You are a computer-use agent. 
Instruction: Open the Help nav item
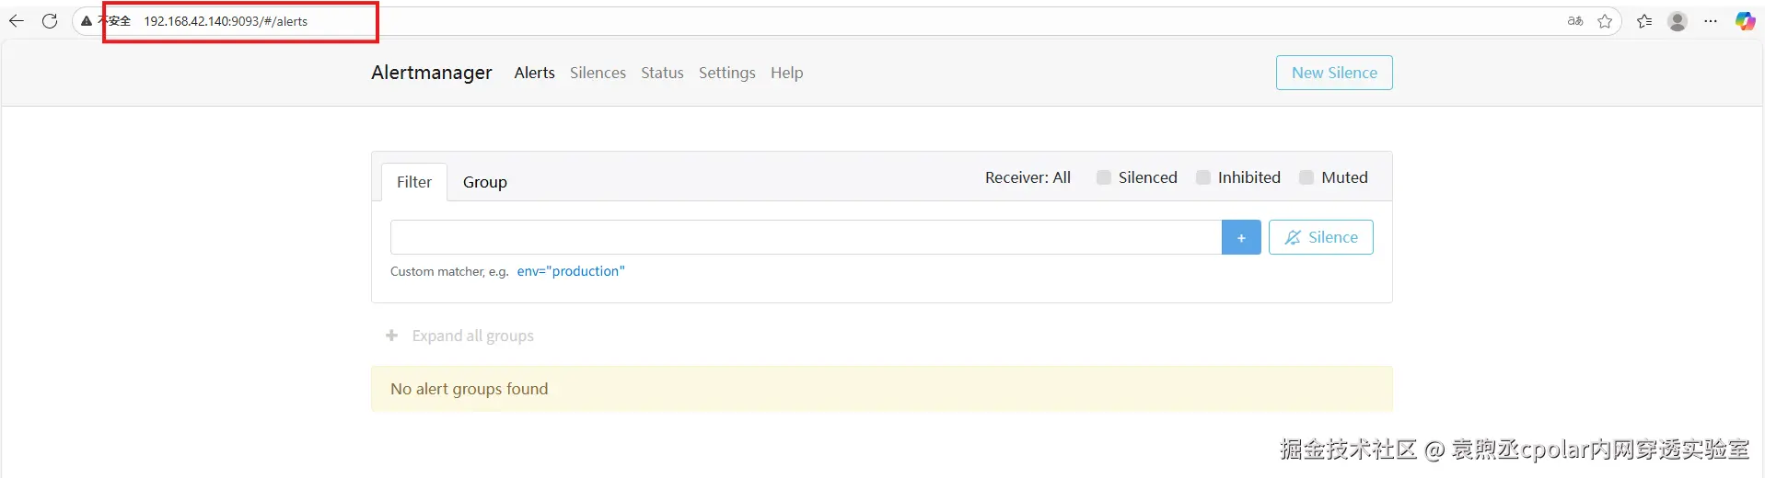(786, 73)
